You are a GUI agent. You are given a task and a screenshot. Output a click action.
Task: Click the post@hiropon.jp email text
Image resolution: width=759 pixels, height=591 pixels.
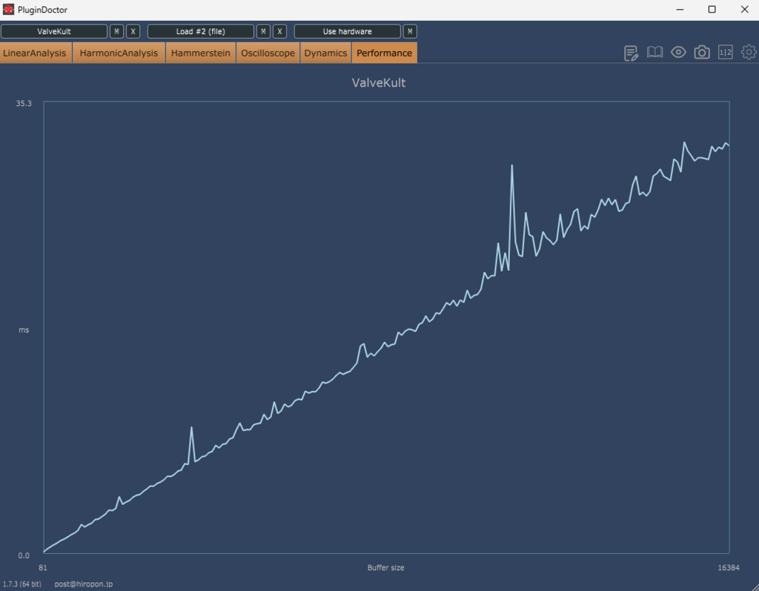83,584
